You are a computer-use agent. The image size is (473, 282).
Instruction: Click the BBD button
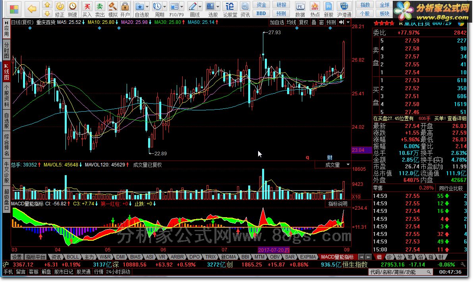click(261, 13)
